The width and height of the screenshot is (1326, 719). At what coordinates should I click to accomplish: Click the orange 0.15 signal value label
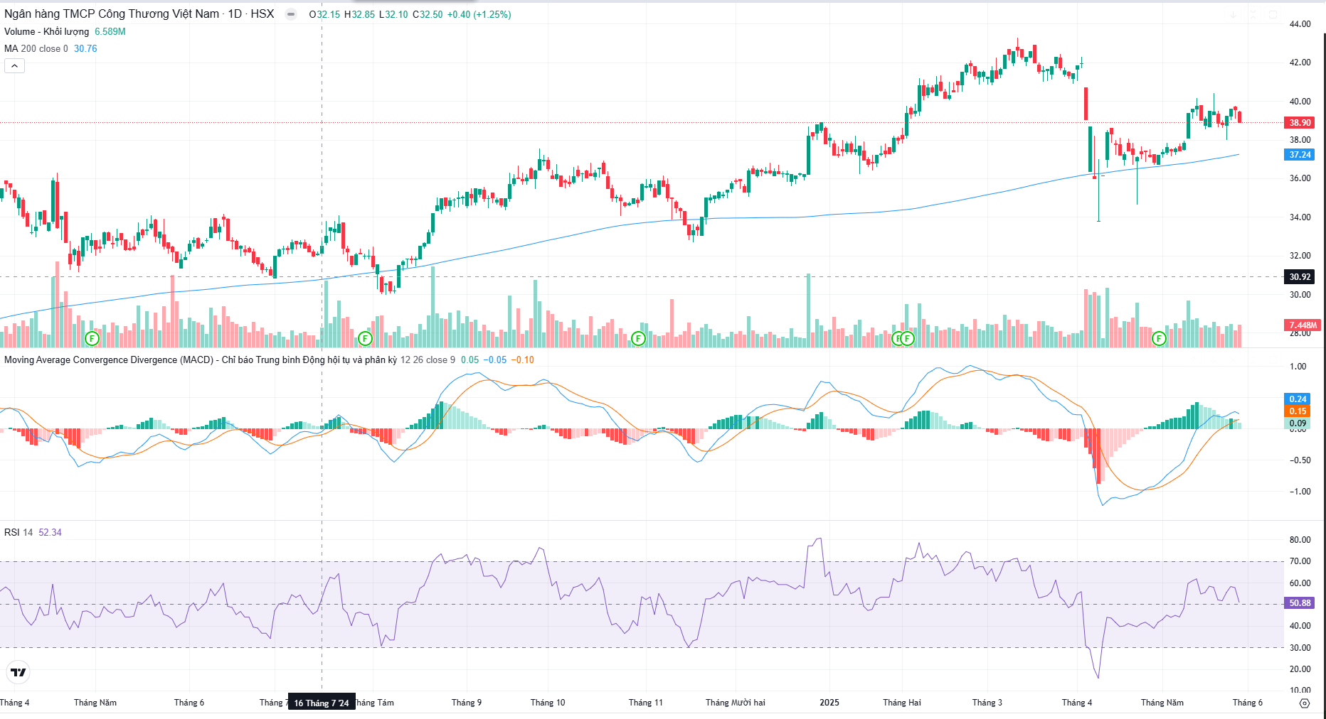tap(1298, 411)
